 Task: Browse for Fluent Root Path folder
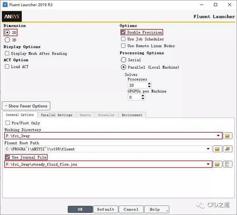click(x=217, y=149)
